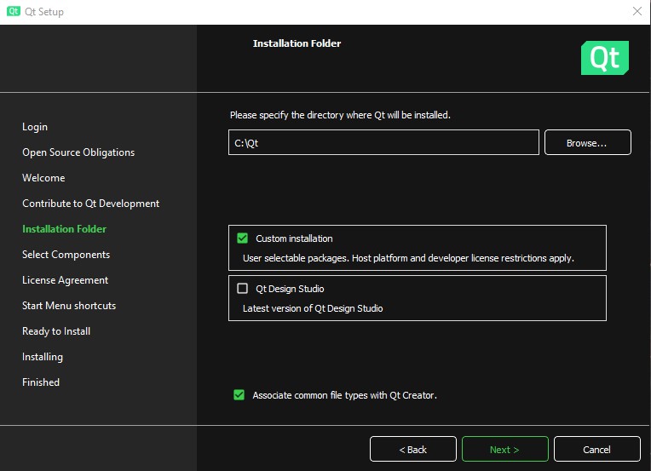Select the Finished step in sidebar
Viewport: 651px width, 471px height.
(x=41, y=382)
